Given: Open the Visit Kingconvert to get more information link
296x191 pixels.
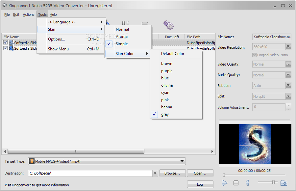Looking at the screenshot, I should [37, 185].
